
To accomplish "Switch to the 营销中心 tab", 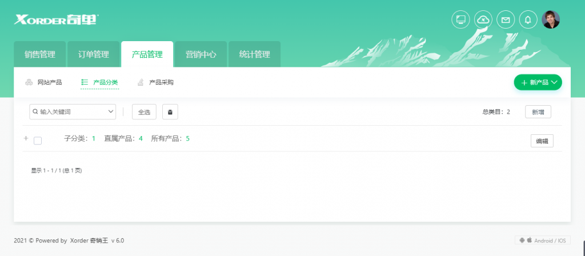I will [x=201, y=54].
